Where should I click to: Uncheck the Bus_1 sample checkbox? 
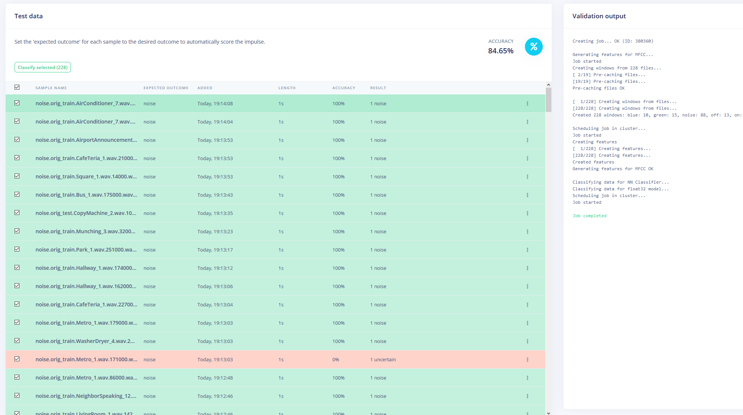click(x=17, y=194)
